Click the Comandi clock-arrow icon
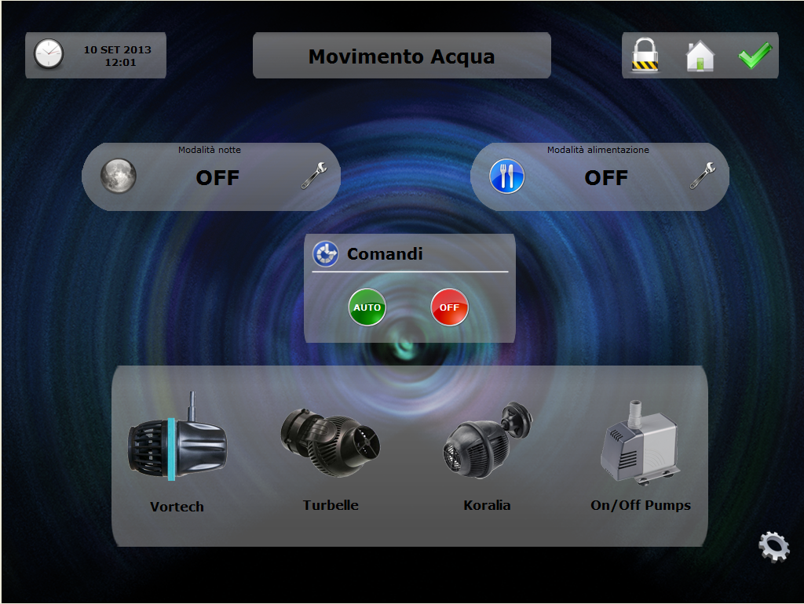This screenshot has height=604, width=804. click(326, 253)
